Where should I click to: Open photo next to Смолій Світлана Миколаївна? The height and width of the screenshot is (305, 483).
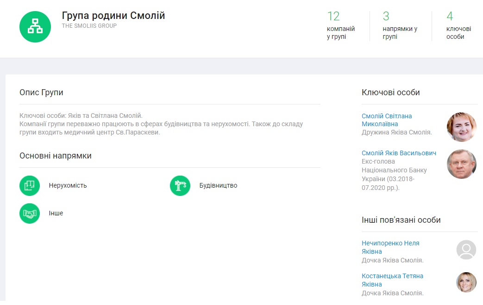tap(461, 127)
